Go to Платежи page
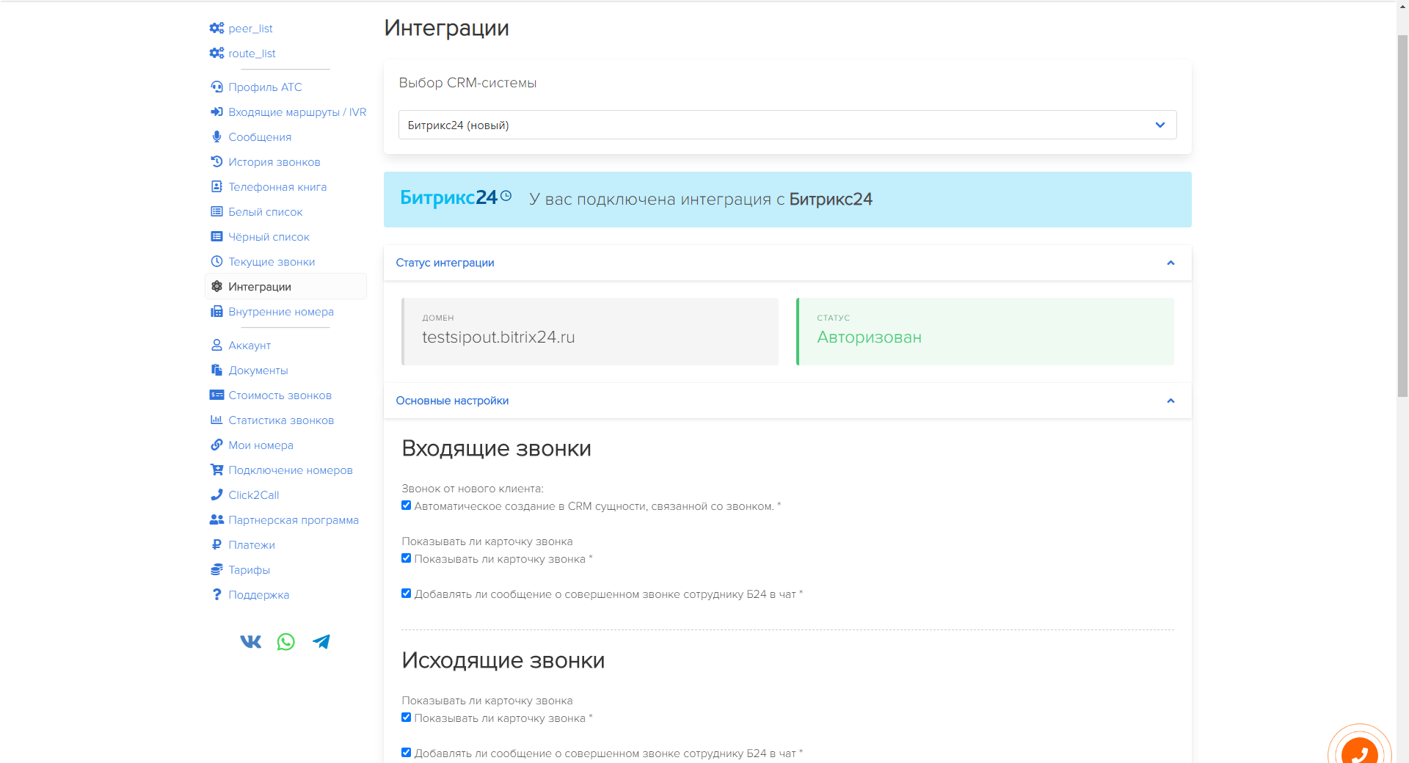The image size is (1409, 763). pyautogui.click(x=252, y=545)
